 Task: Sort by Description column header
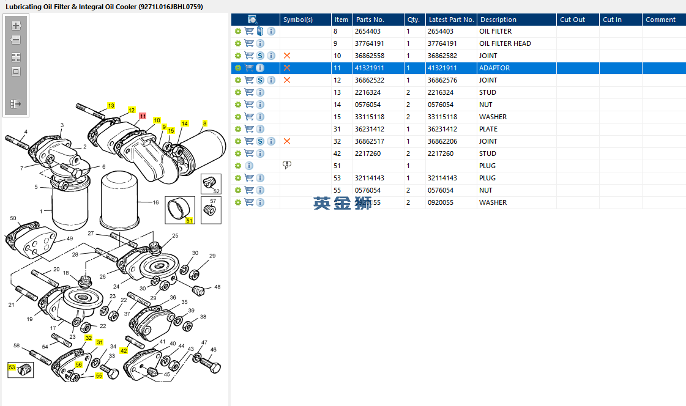pos(498,20)
